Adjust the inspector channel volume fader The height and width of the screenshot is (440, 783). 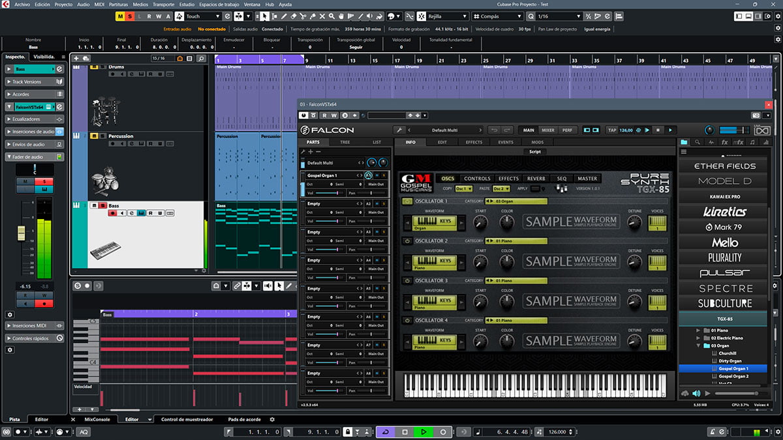tap(20, 232)
